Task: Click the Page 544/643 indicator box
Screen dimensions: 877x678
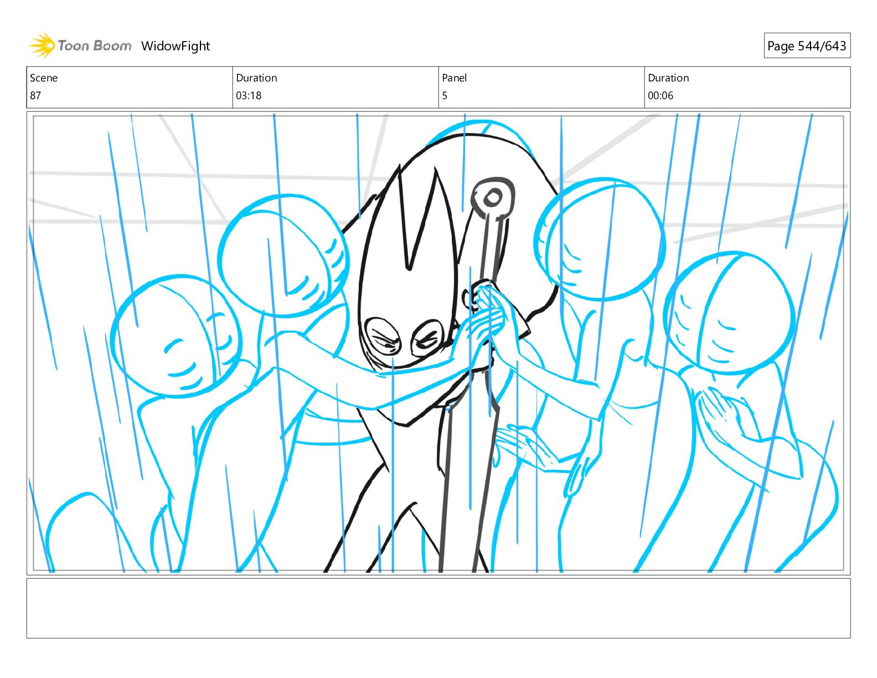Action: (x=807, y=46)
